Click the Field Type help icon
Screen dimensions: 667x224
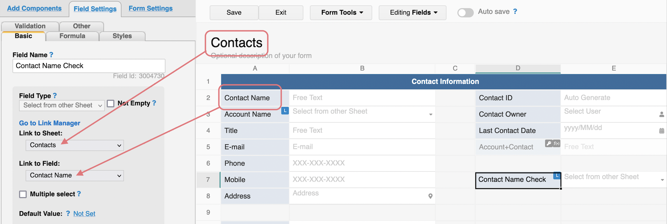coord(55,96)
